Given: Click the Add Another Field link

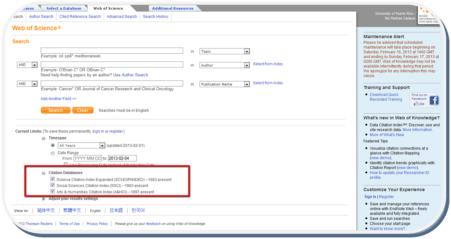Looking at the screenshot, I should [x=58, y=99].
